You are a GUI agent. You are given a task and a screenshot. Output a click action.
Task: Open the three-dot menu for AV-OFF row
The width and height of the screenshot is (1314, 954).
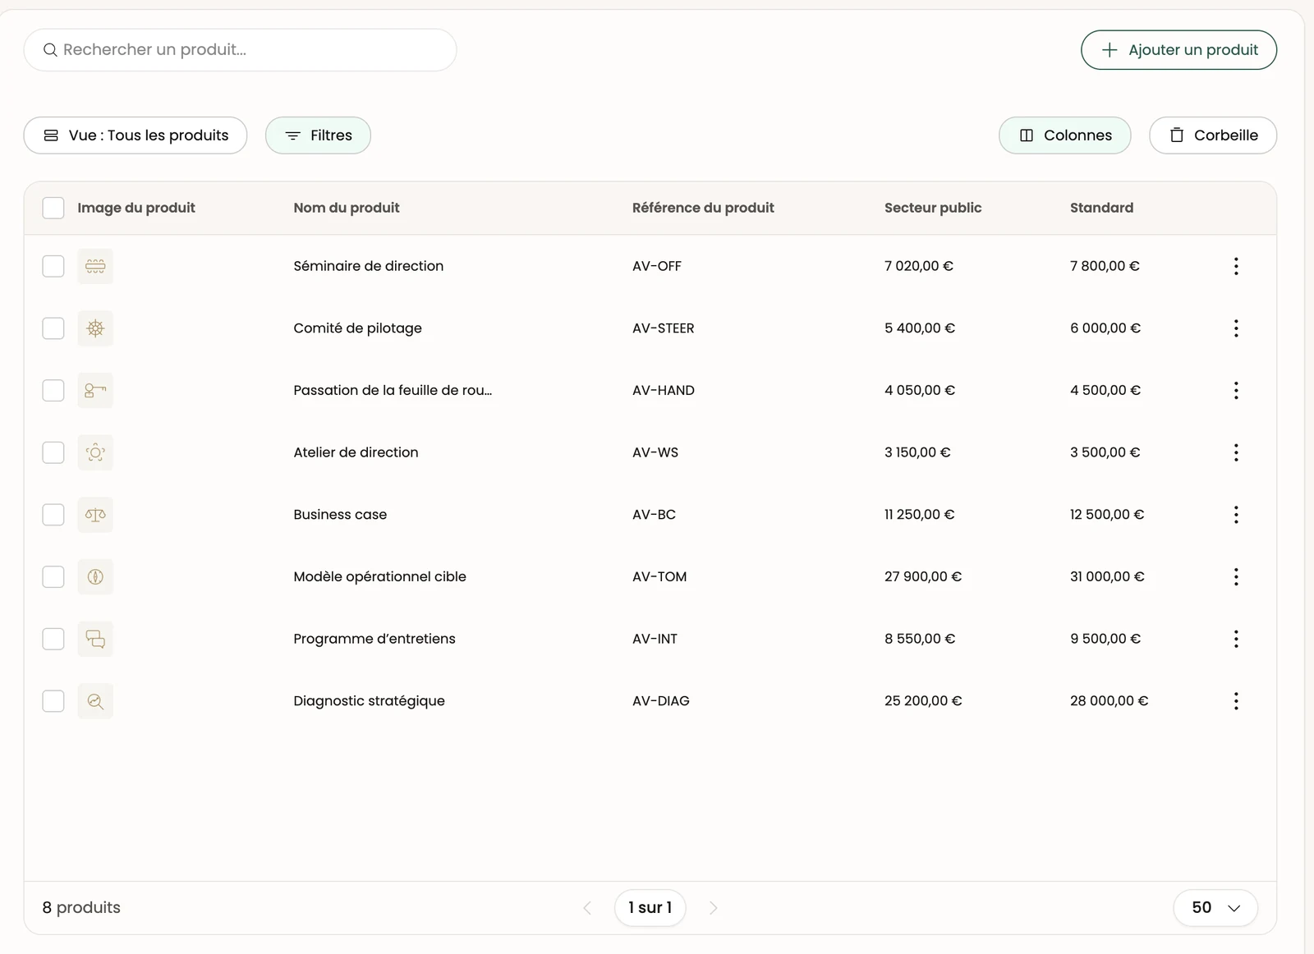[x=1236, y=266]
